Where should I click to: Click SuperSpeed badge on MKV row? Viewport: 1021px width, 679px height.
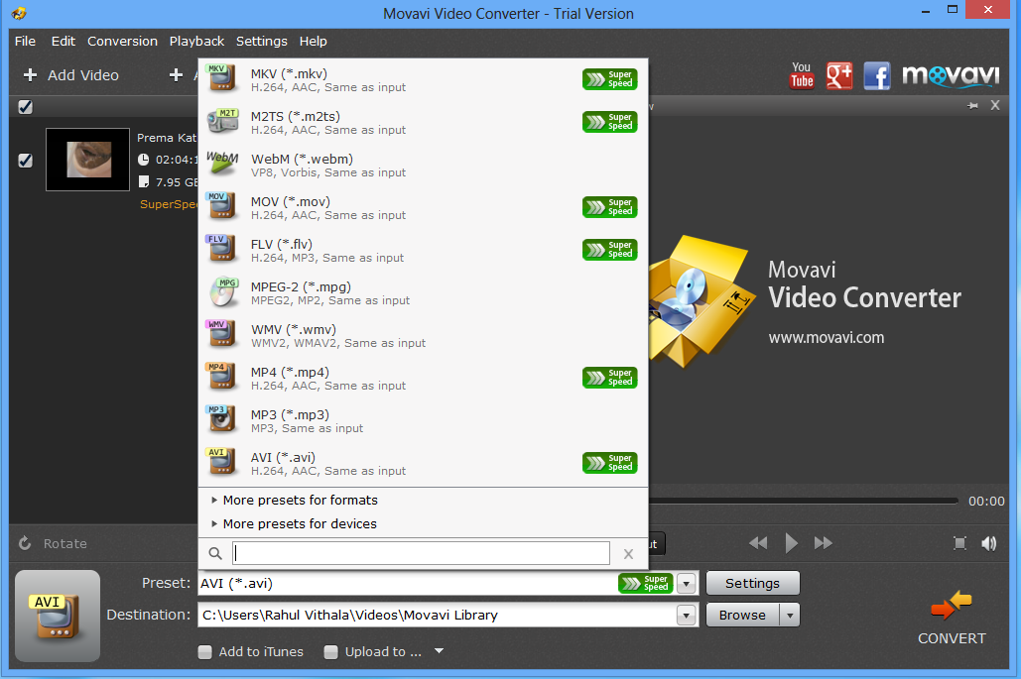609,79
